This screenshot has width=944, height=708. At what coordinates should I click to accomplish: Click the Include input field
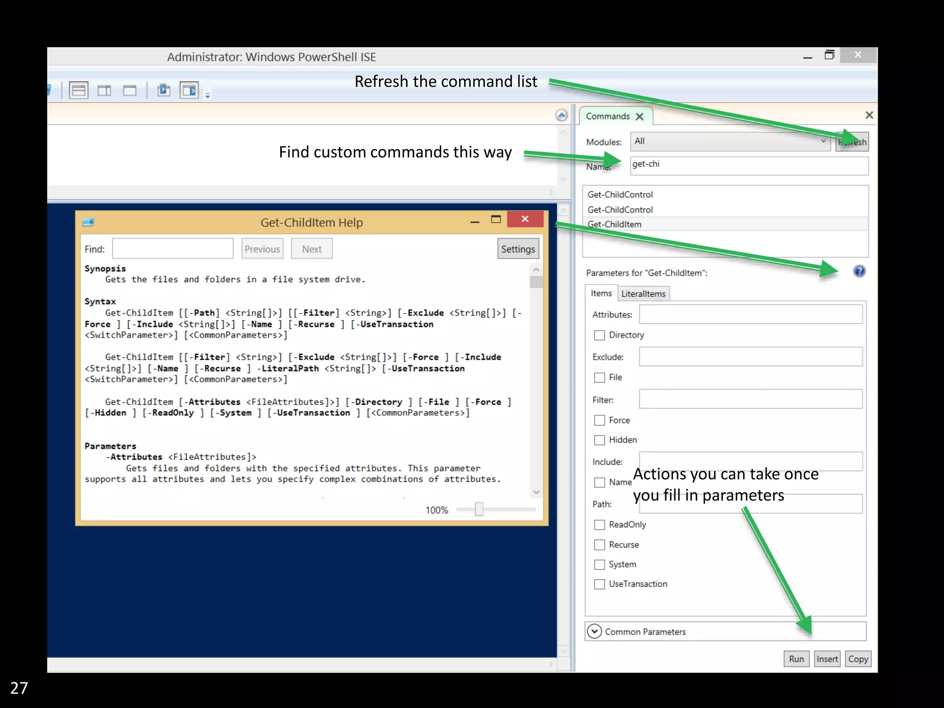click(750, 461)
